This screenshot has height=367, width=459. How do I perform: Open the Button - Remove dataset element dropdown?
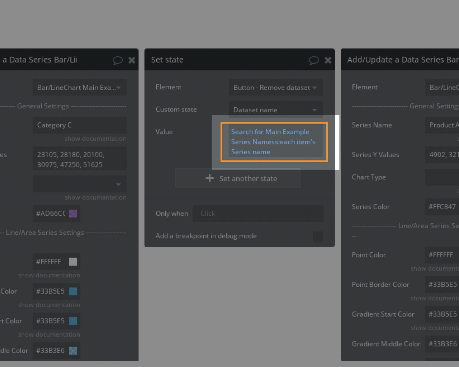point(276,87)
